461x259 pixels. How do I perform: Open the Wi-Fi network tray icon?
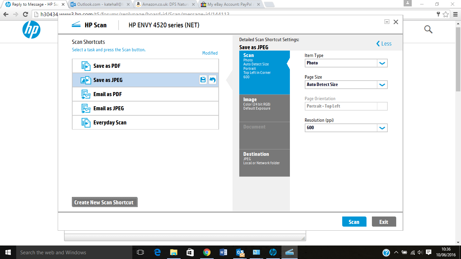pos(412,252)
